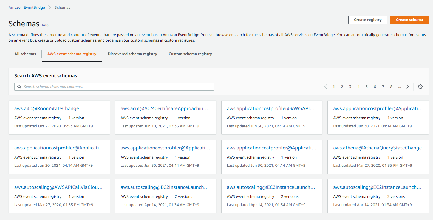
Task: Go to page 6
Action: point(375,87)
